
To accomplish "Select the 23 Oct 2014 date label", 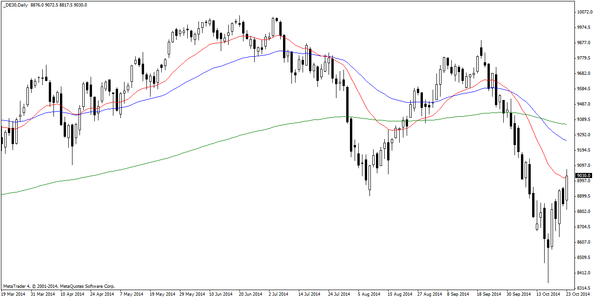I will 579,294.
